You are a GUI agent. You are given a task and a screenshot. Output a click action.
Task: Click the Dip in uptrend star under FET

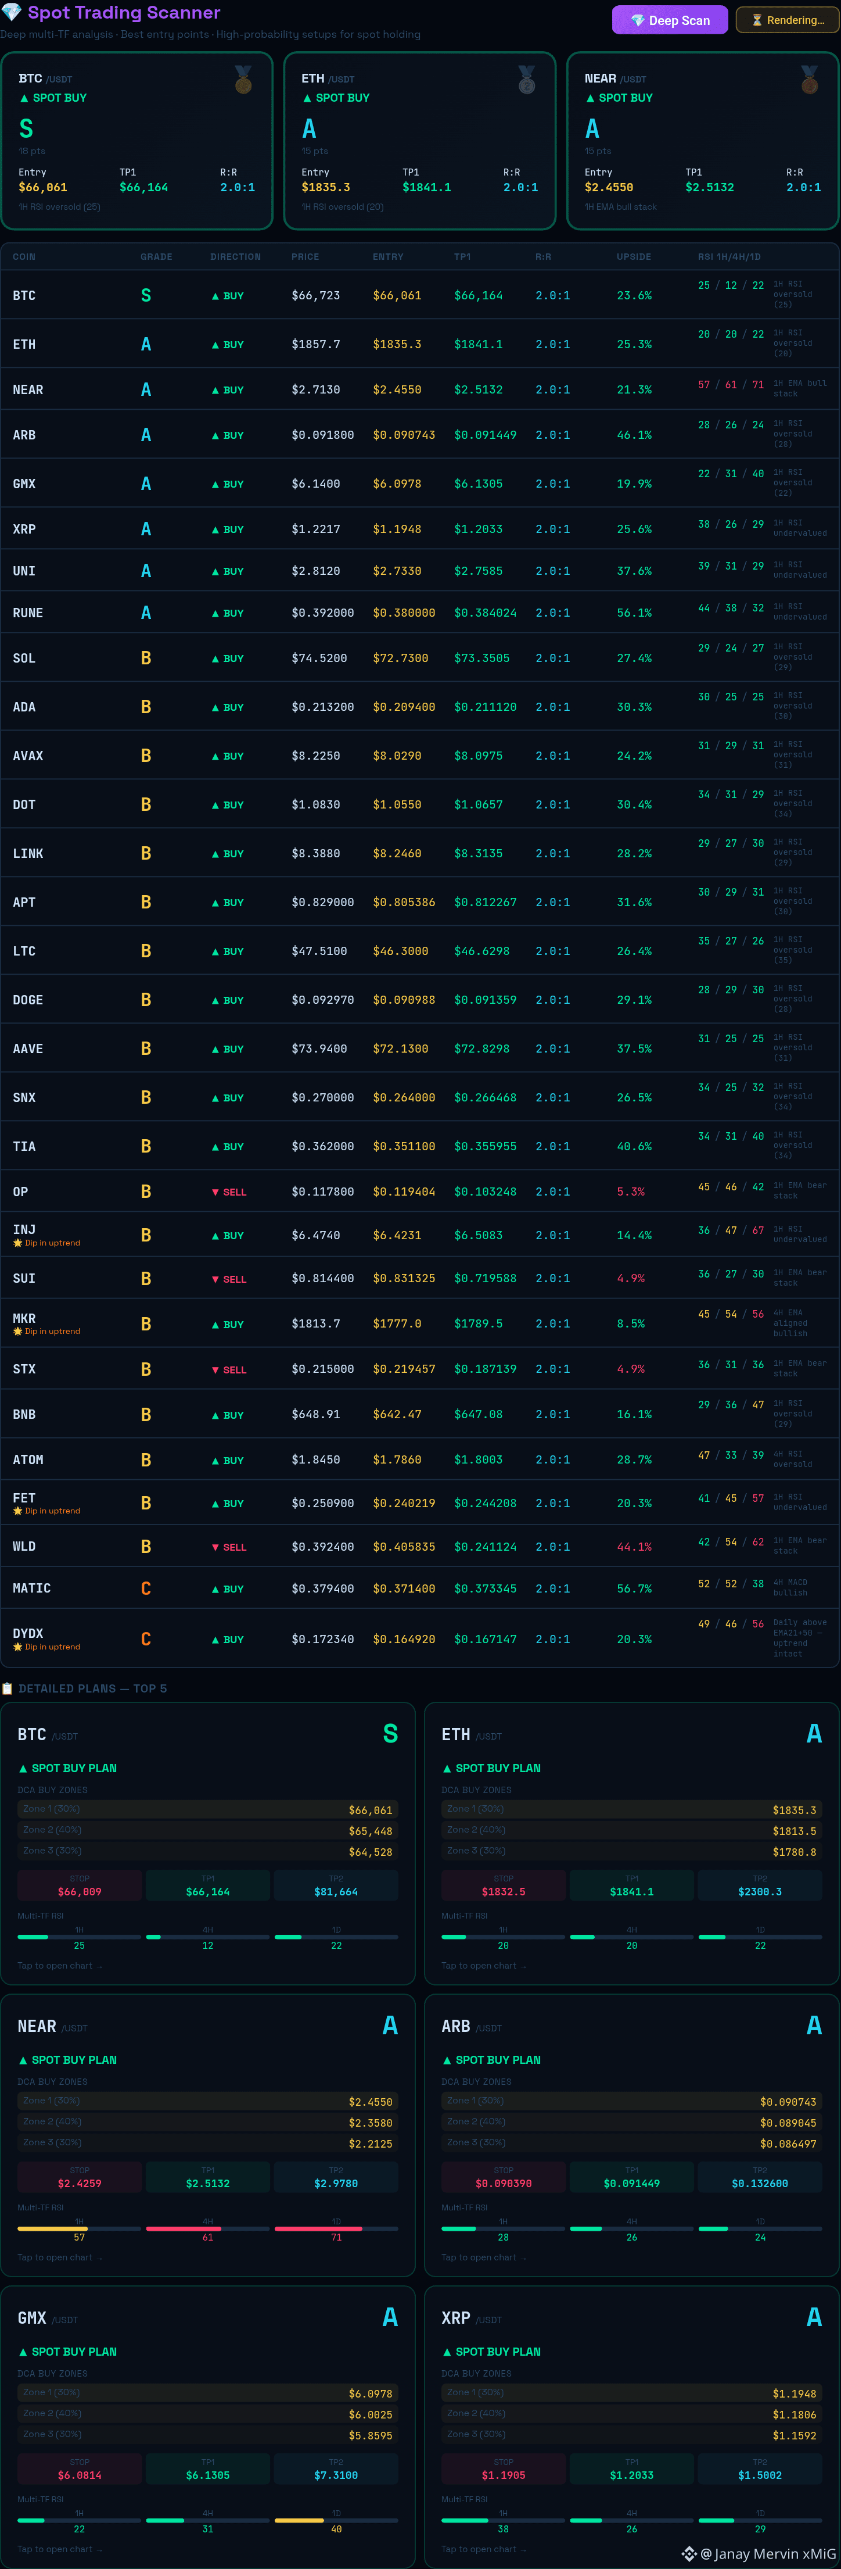tap(18, 1511)
